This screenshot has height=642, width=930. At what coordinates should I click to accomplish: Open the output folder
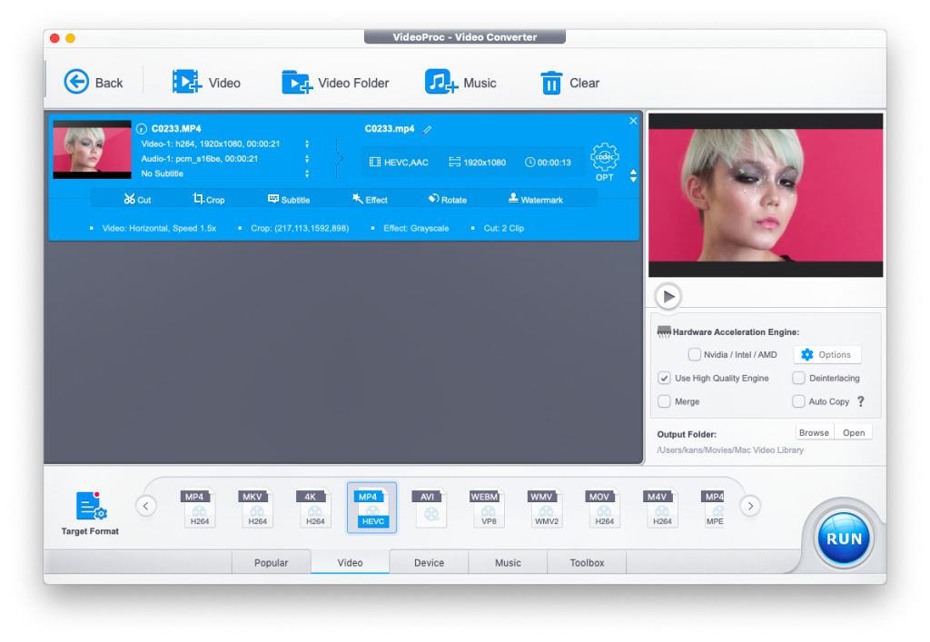[854, 433]
